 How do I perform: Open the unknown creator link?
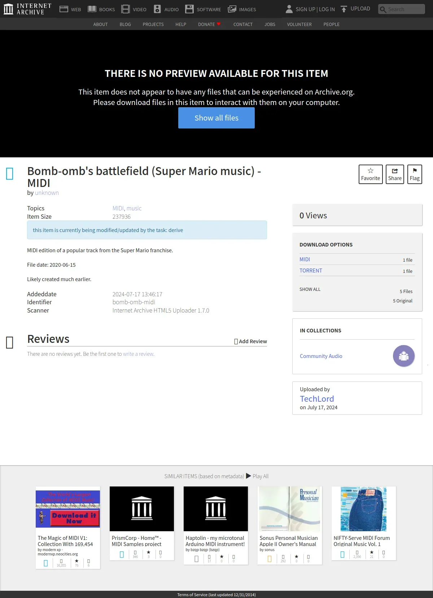[47, 193]
